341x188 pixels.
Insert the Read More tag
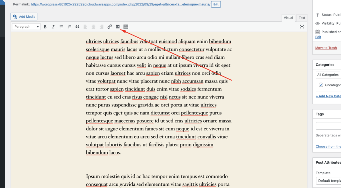pos(118,27)
